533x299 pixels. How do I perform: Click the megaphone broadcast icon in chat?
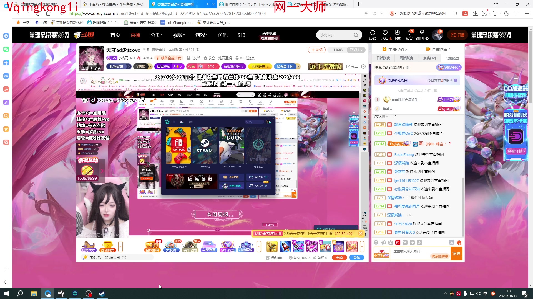tap(383, 243)
